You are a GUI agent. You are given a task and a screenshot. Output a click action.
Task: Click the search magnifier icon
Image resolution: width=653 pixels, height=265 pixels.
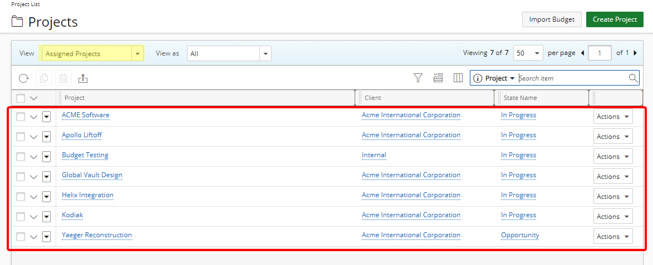pyautogui.click(x=633, y=78)
